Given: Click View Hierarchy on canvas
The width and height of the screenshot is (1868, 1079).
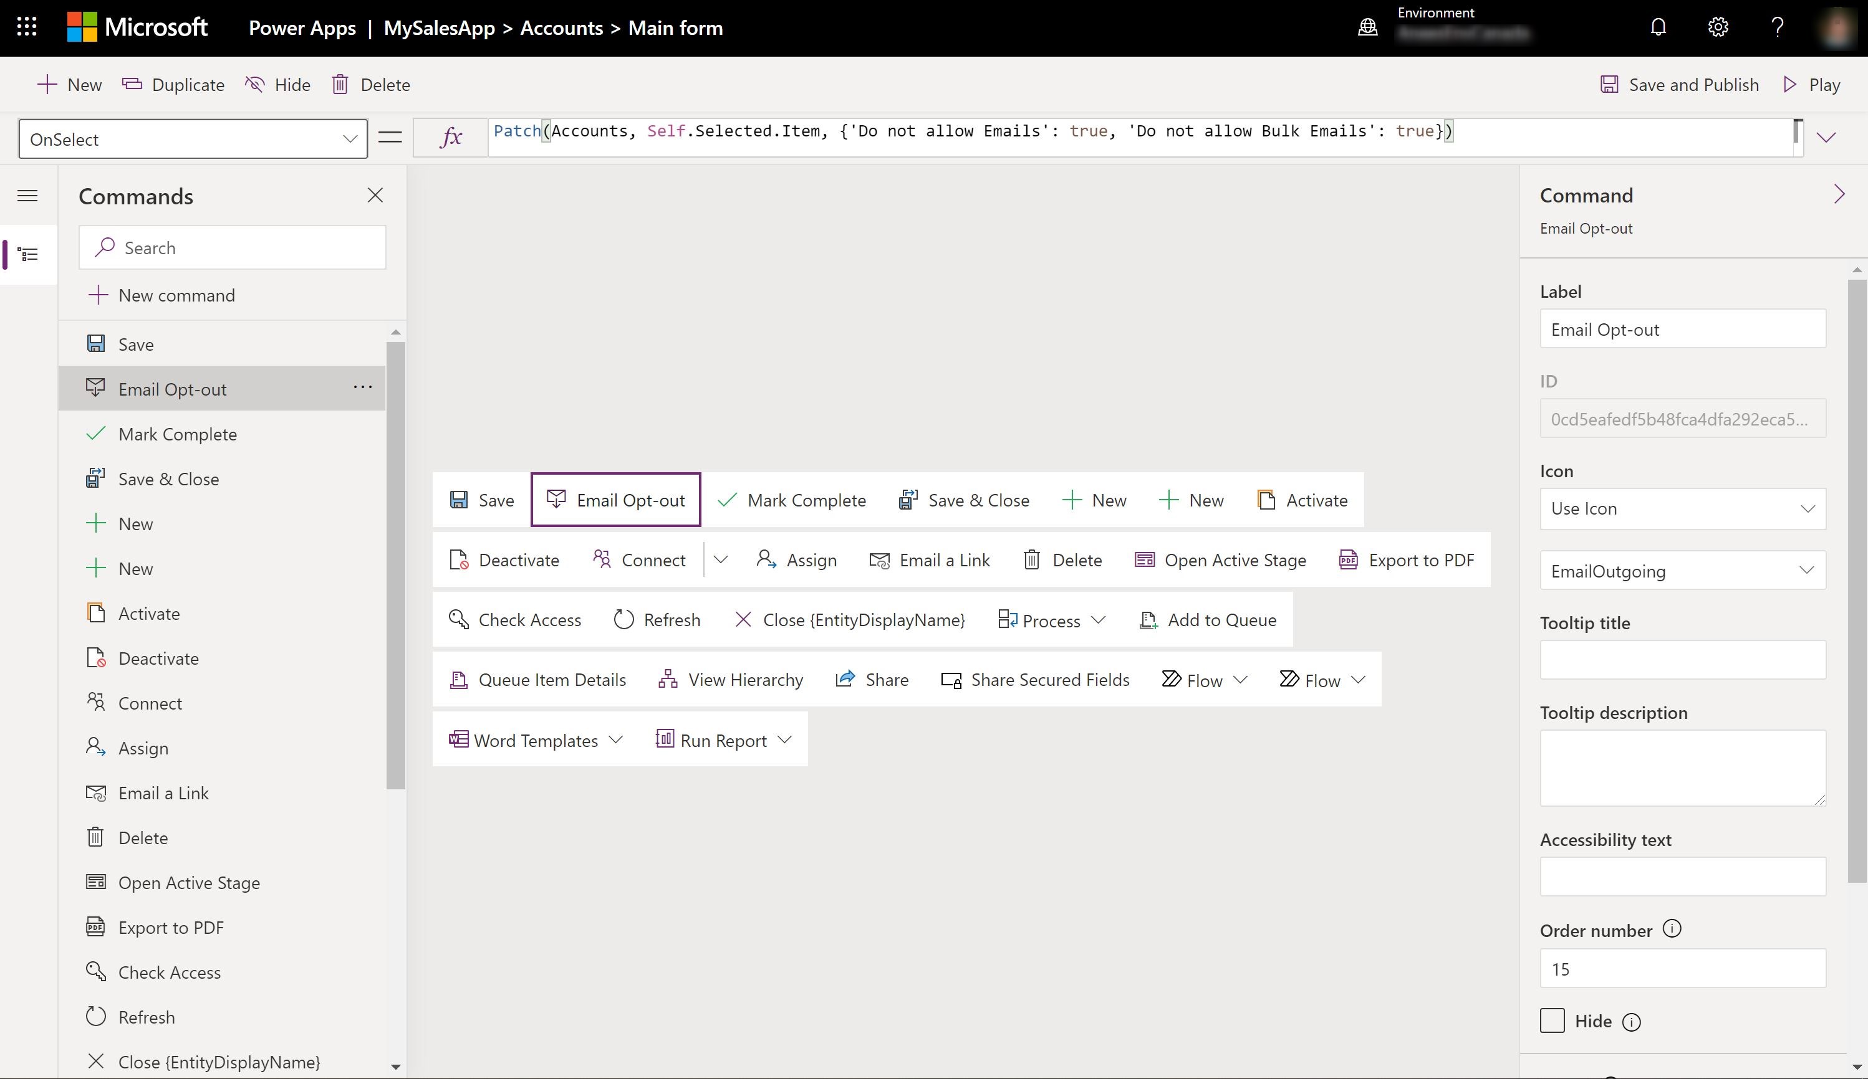Looking at the screenshot, I should tap(731, 679).
